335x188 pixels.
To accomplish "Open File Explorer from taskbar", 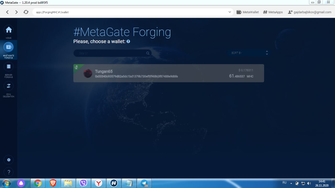I will 68,183.
